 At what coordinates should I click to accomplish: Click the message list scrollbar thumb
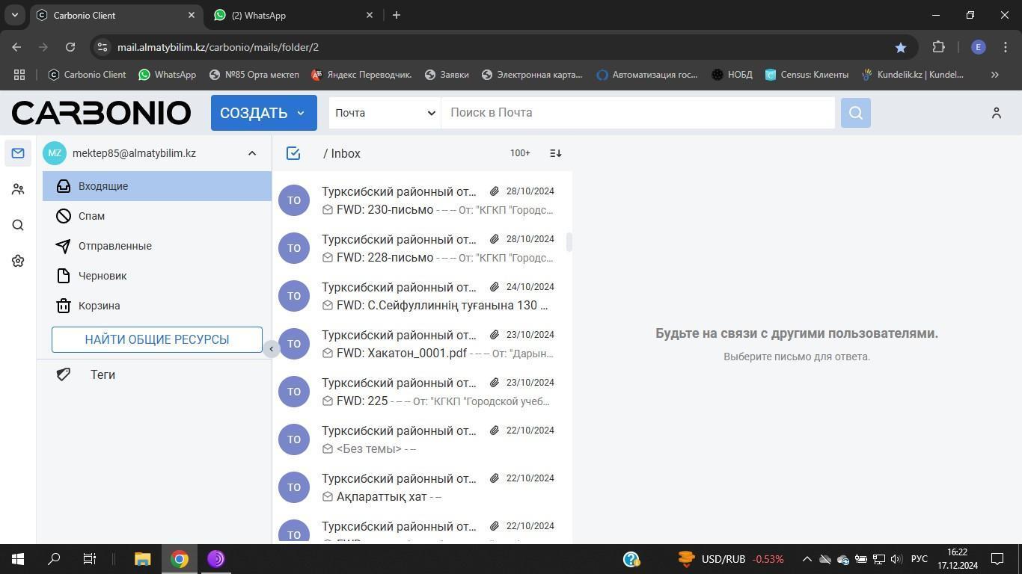click(x=569, y=242)
